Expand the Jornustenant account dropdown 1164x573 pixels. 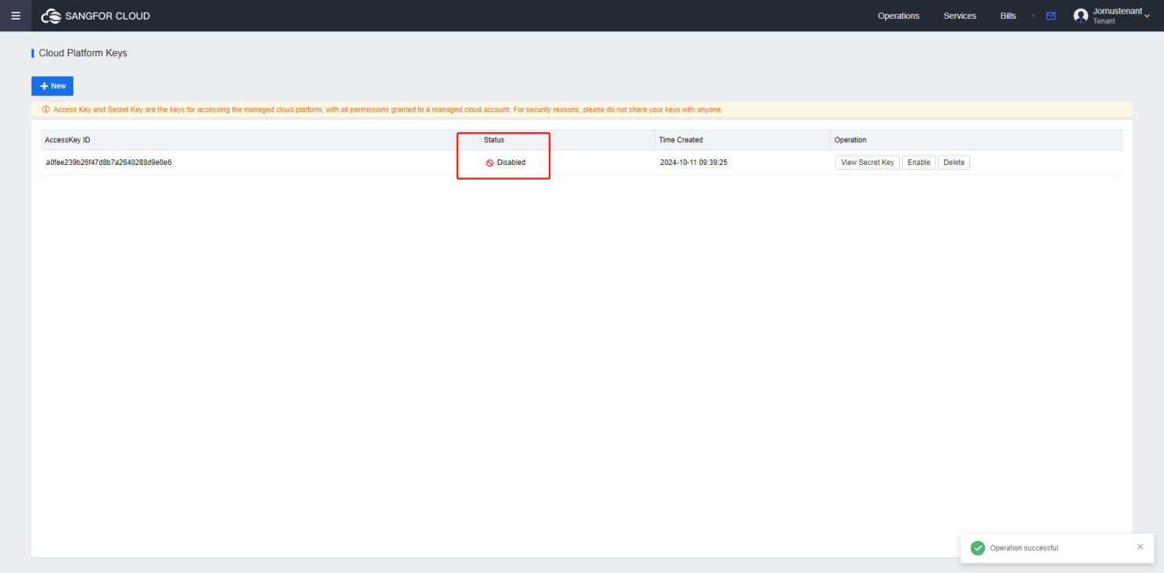pos(1147,16)
